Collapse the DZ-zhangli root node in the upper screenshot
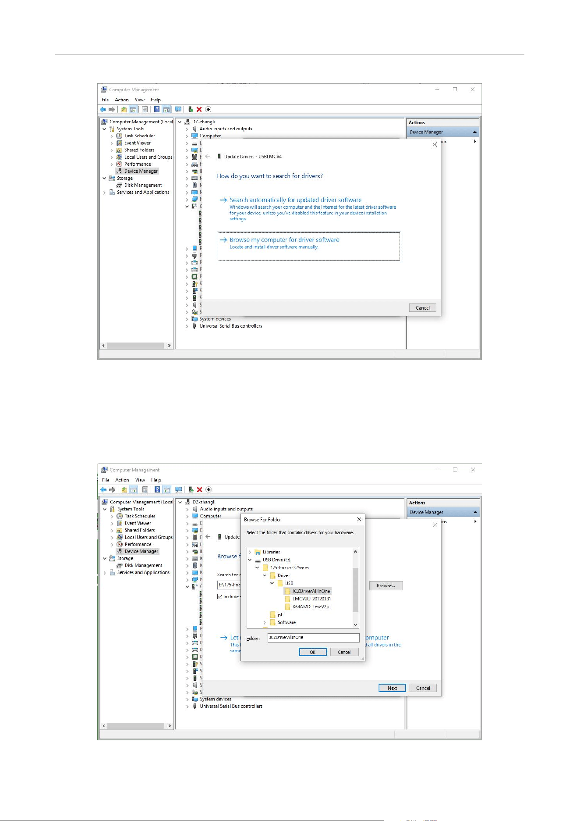Image resolution: width=580 pixels, height=821 pixels. click(180, 122)
